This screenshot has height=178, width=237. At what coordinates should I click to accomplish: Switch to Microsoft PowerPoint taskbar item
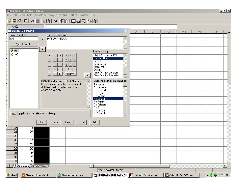pyautogui.click(x=38, y=175)
